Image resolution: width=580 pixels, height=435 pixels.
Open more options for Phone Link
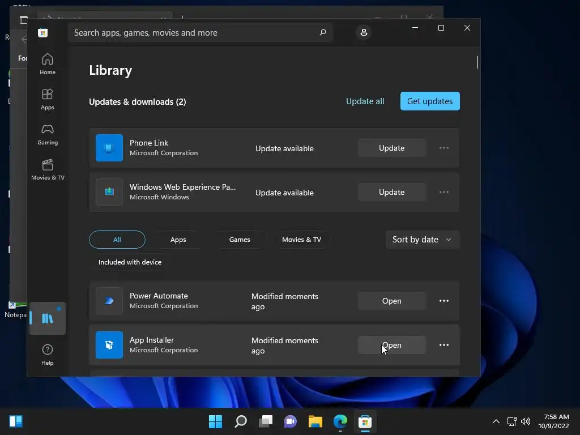click(x=444, y=148)
